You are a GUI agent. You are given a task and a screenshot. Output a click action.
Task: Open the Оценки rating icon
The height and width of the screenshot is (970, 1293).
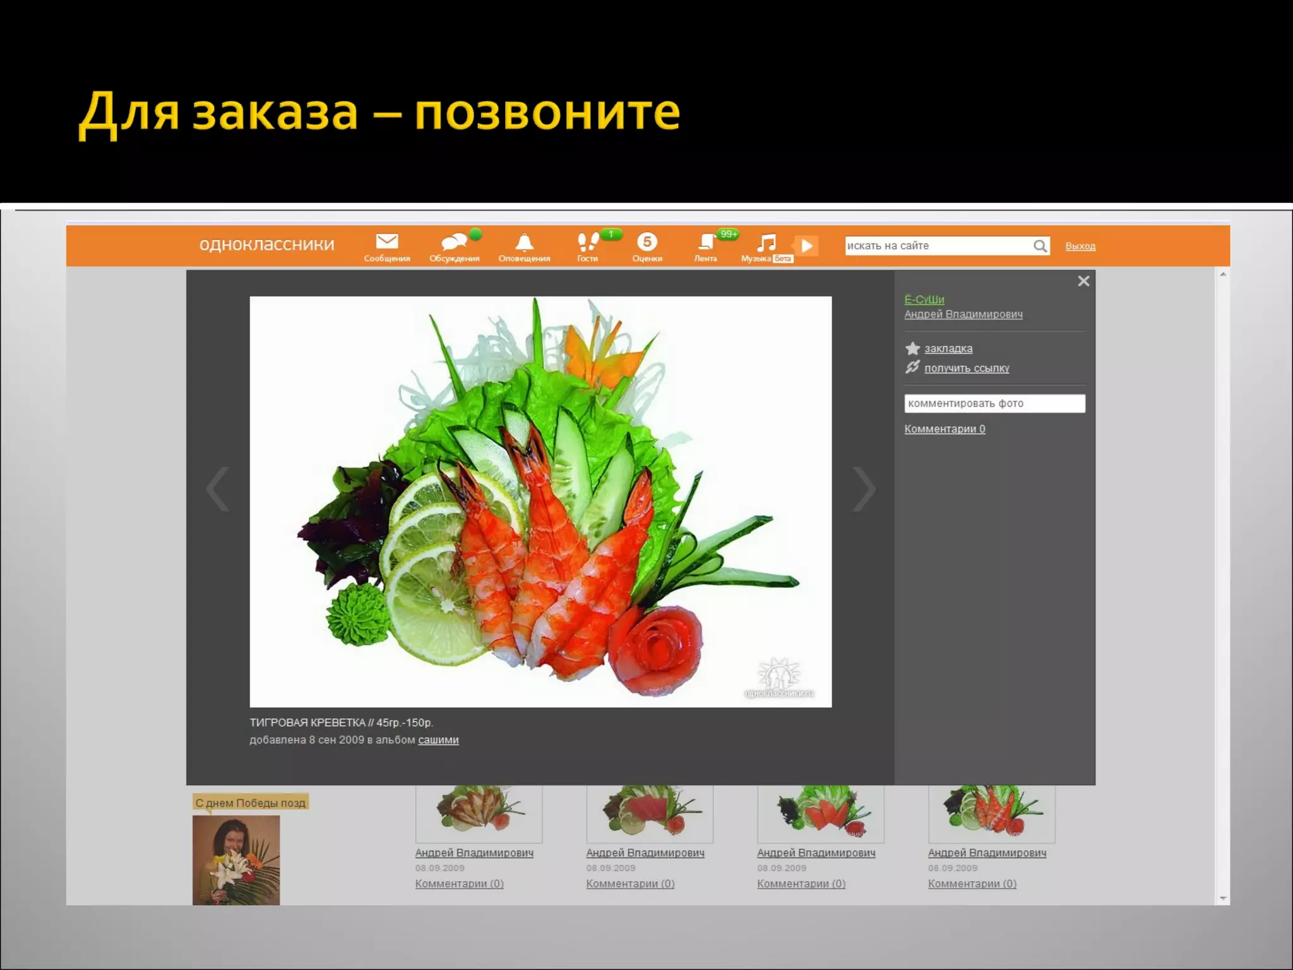pos(647,242)
